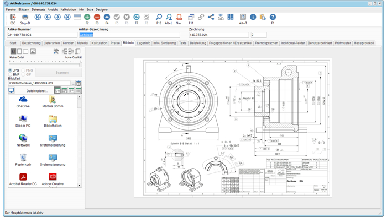Select the PNG radio button
The image size is (387, 217).
click(23, 70)
